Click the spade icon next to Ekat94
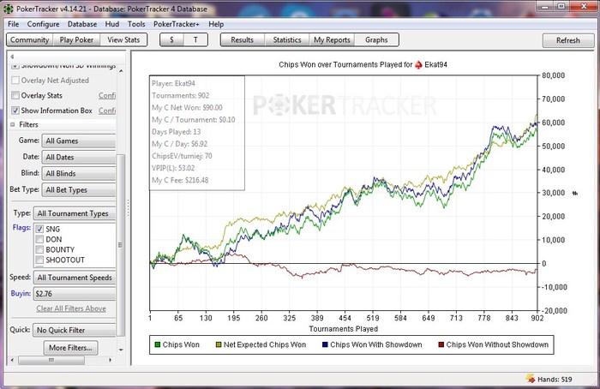Viewport: 600px width, 389px height. click(x=418, y=64)
